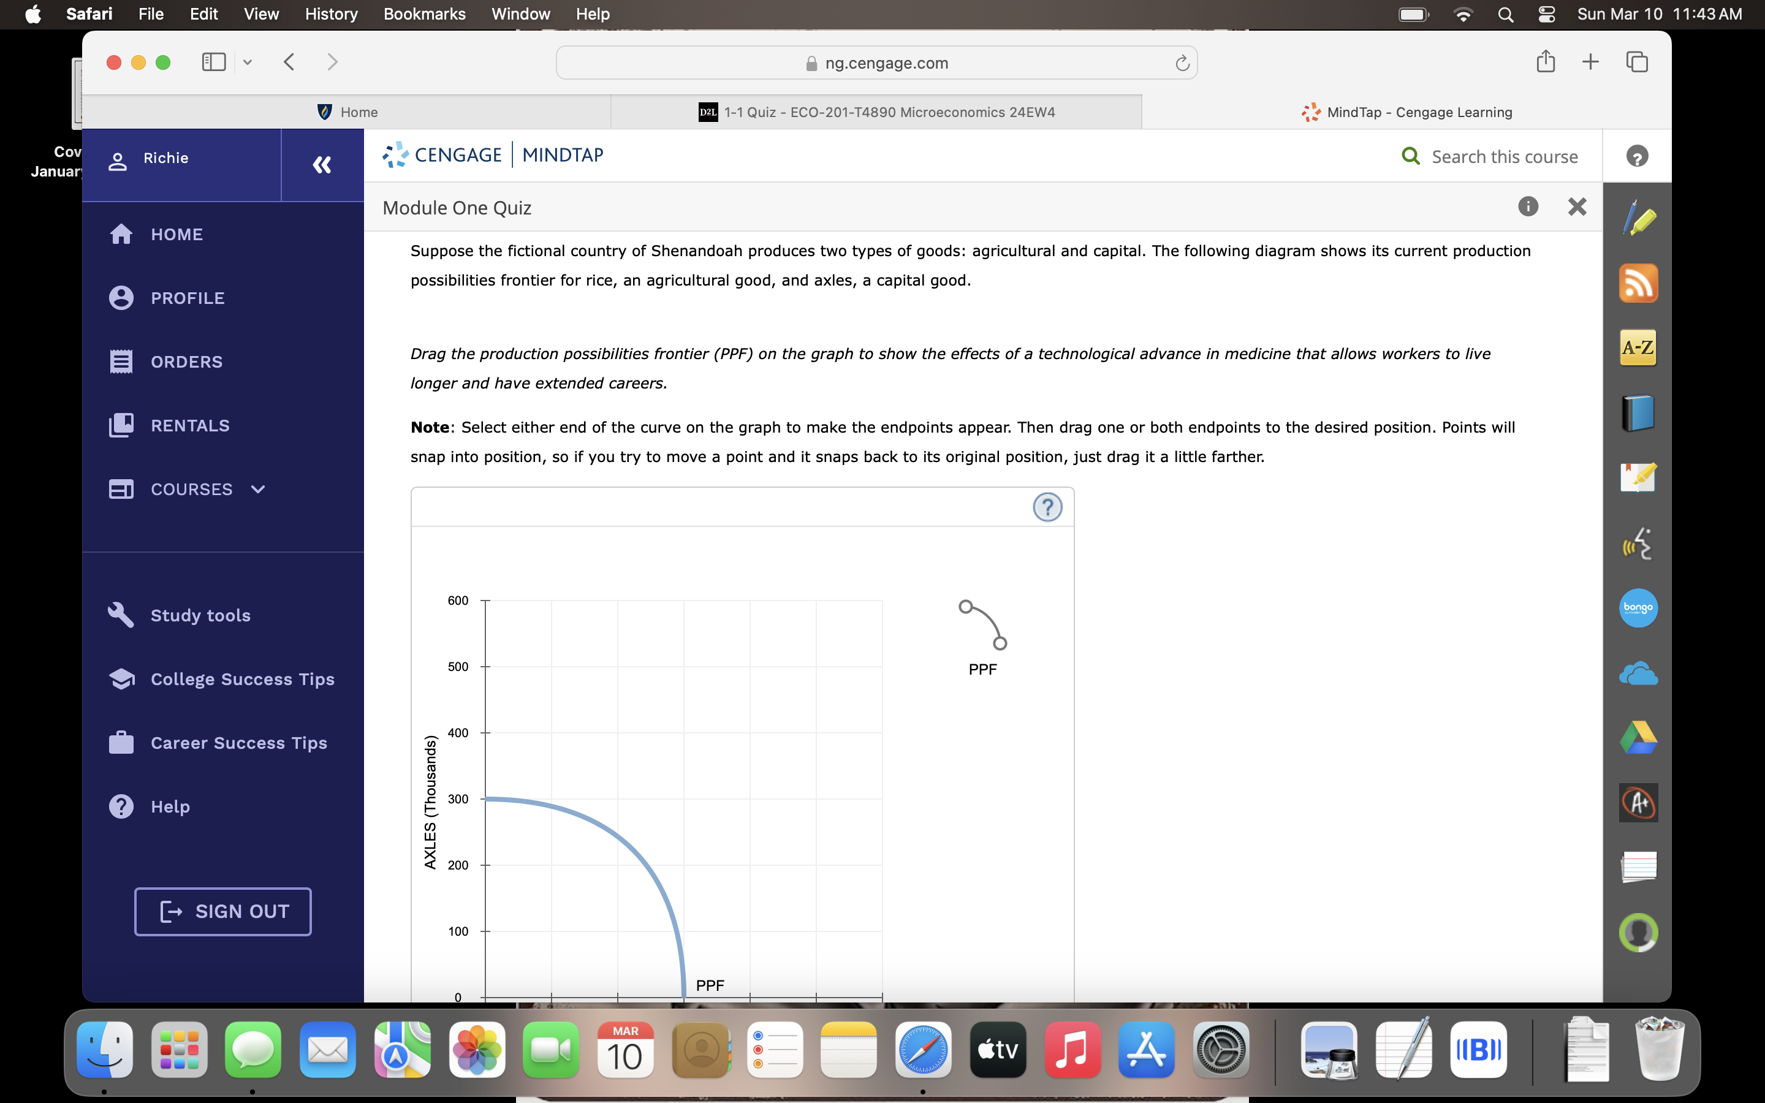Open the Flashcards tool
Viewport: 1765px width, 1103px height.
1639,866
